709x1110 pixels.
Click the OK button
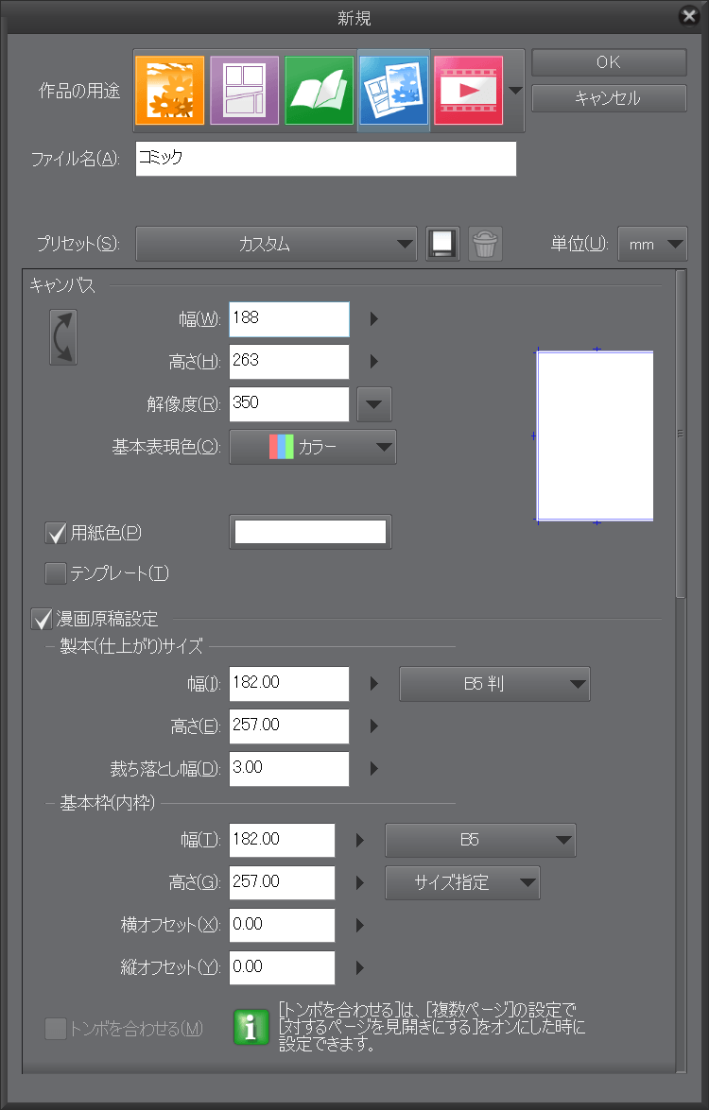pos(609,62)
